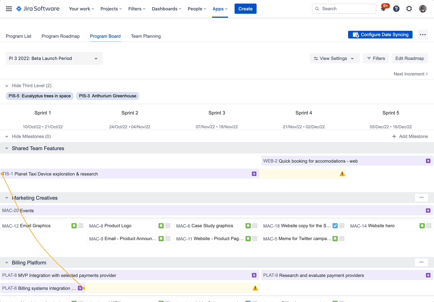Toggle the checkbox on MAC-12 Email Graphics

(81, 226)
